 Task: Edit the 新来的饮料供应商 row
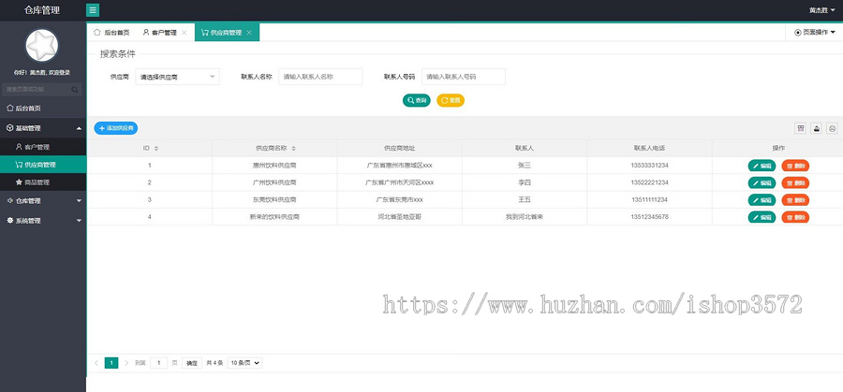pos(762,217)
